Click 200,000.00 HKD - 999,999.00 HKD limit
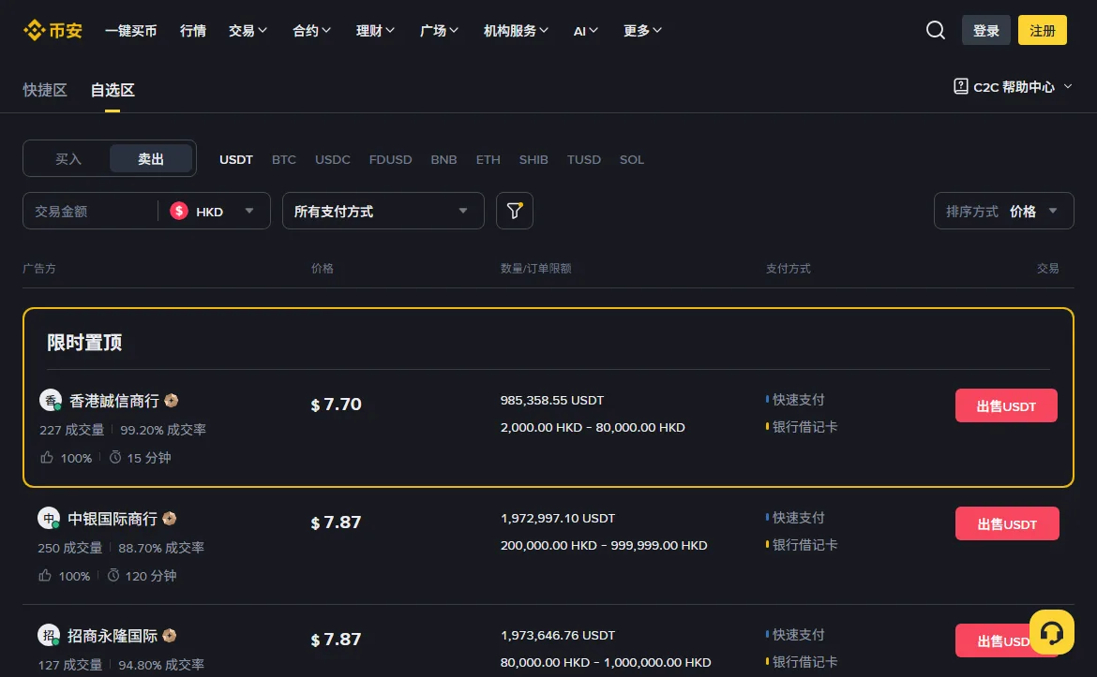The image size is (1097, 677). pyautogui.click(x=604, y=545)
